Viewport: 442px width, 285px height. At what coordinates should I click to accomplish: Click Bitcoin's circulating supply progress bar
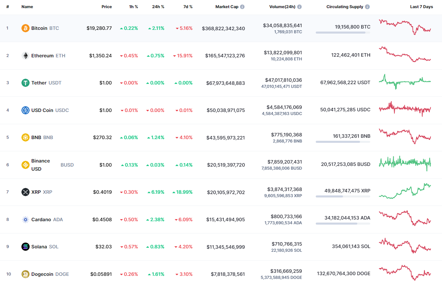pos(343,33)
